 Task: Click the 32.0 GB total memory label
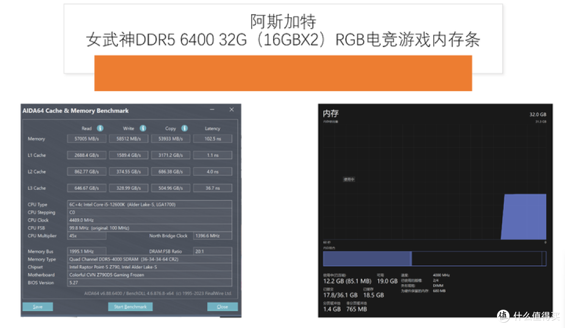click(538, 115)
